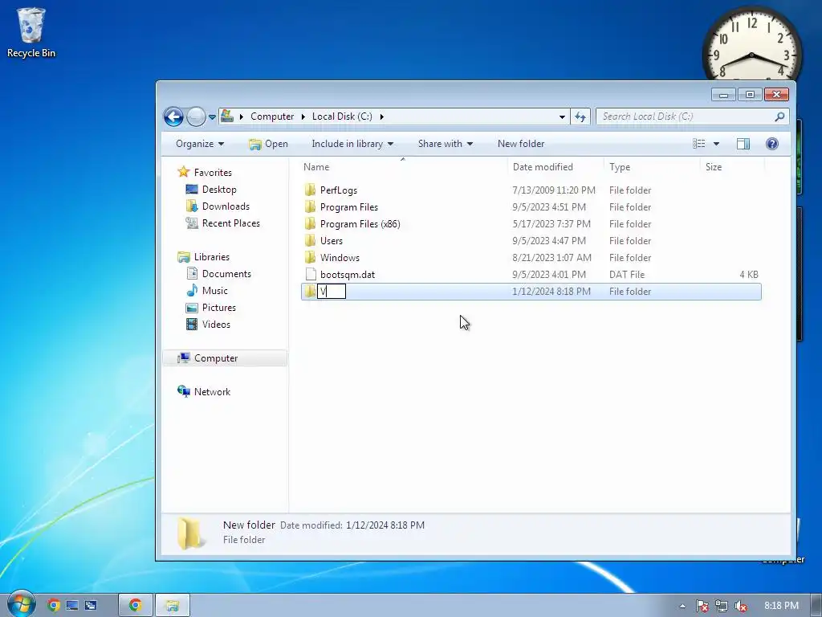822x617 pixels.
Task: Change your view icon button
Action: tap(699, 144)
